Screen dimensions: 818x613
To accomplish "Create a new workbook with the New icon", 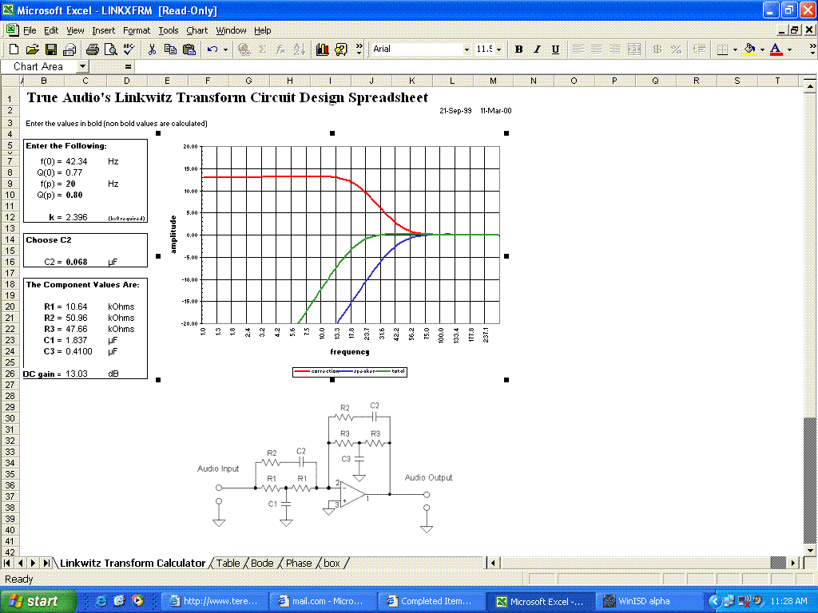I will 14,49.
